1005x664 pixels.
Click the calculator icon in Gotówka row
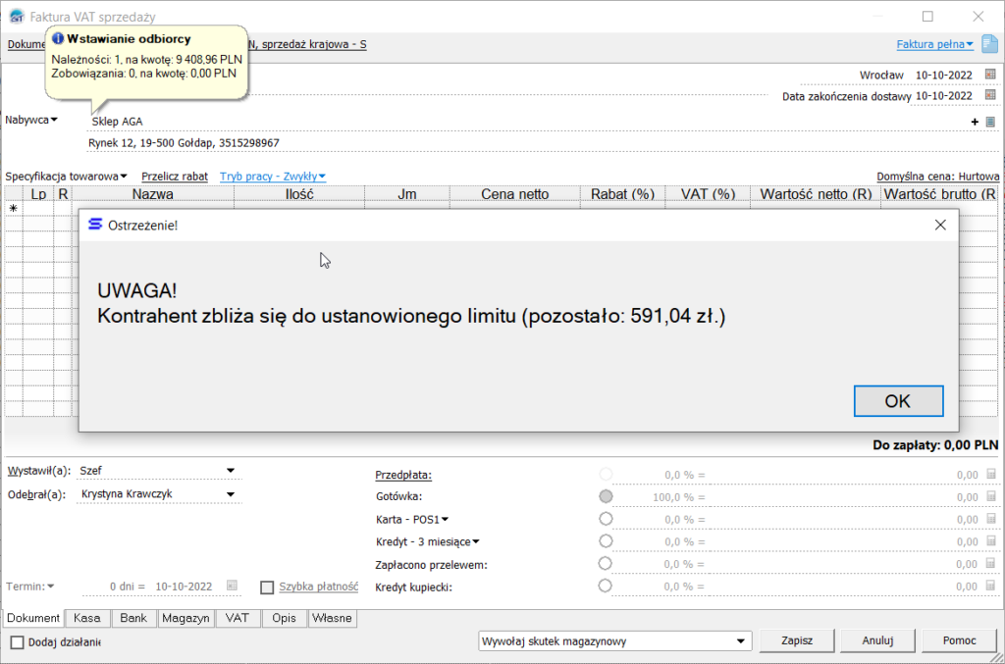pos(990,497)
